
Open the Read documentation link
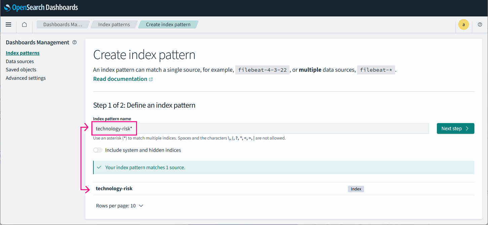(120, 79)
